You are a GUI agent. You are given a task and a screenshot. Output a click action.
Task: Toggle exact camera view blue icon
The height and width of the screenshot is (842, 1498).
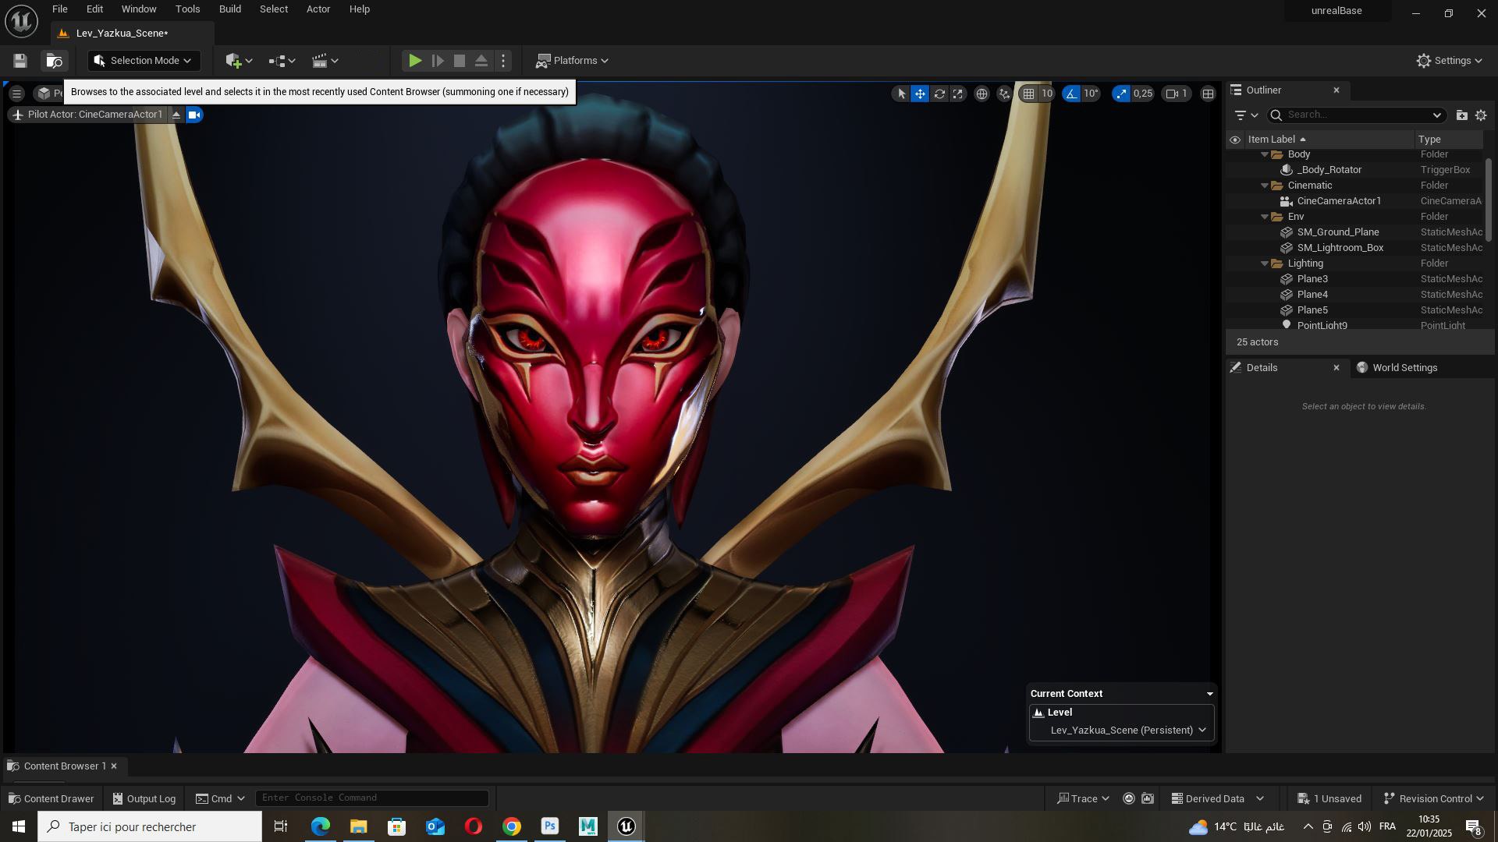coord(194,115)
